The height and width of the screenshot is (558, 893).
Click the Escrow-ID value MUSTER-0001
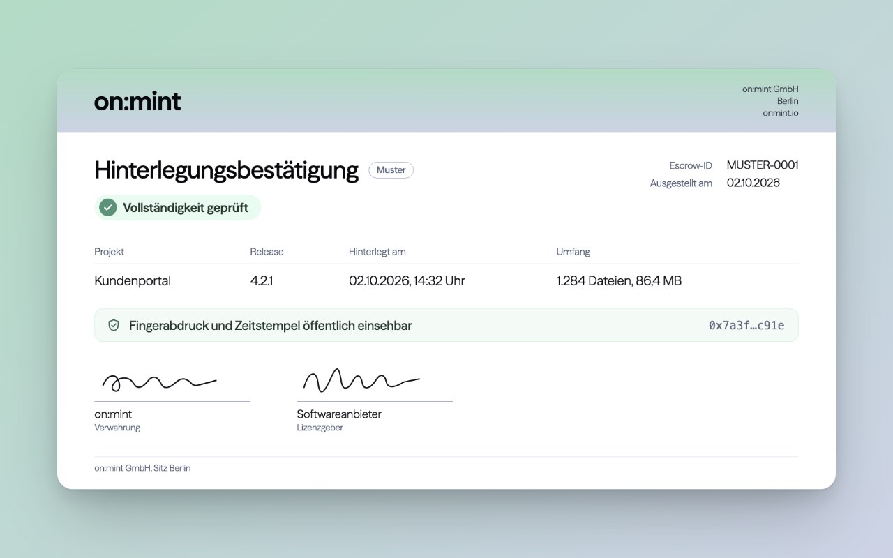click(x=763, y=165)
